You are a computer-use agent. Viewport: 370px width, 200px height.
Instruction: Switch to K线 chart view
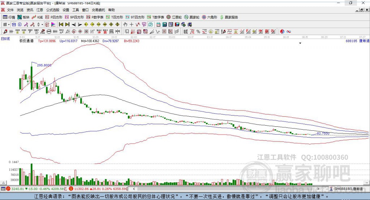click(37, 17)
